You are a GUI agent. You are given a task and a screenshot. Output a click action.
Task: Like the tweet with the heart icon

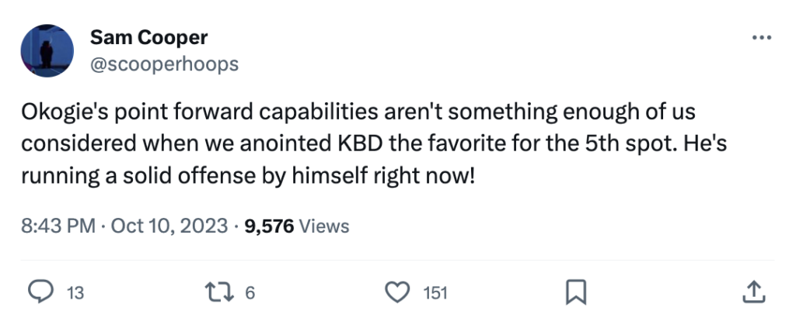397,292
